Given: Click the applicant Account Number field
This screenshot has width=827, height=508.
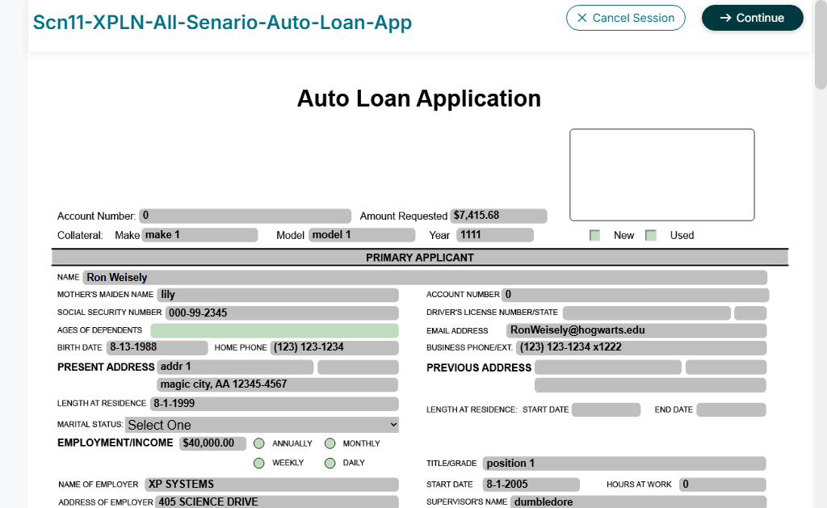Looking at the screenshot, I should click(x=635, y=295).
